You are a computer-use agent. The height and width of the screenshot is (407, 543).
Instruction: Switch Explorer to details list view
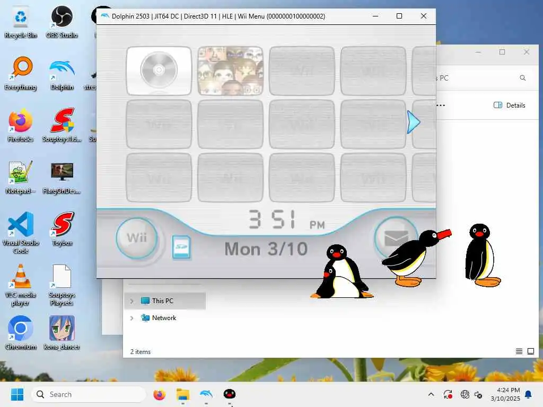(519, 352)
